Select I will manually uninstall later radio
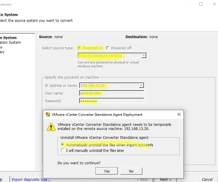 pos(62,150)
